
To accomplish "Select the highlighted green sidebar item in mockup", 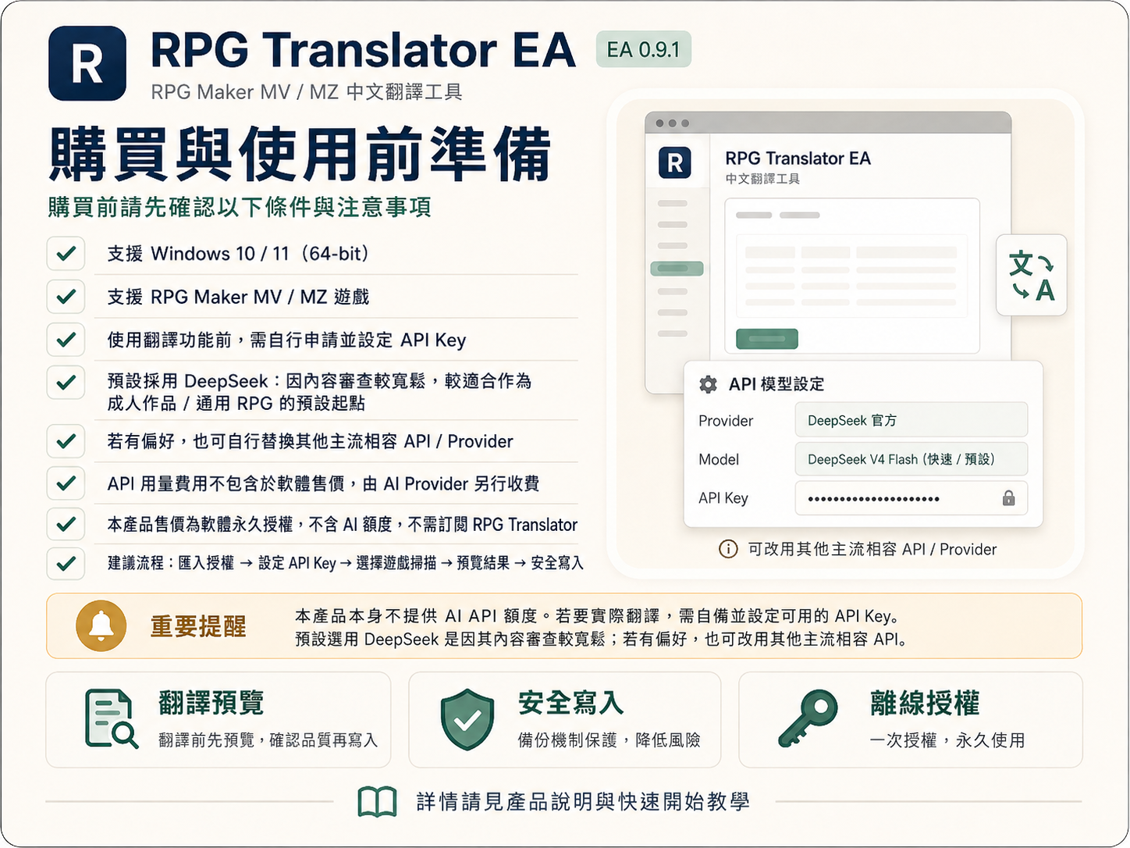I will tap(677, 269).
